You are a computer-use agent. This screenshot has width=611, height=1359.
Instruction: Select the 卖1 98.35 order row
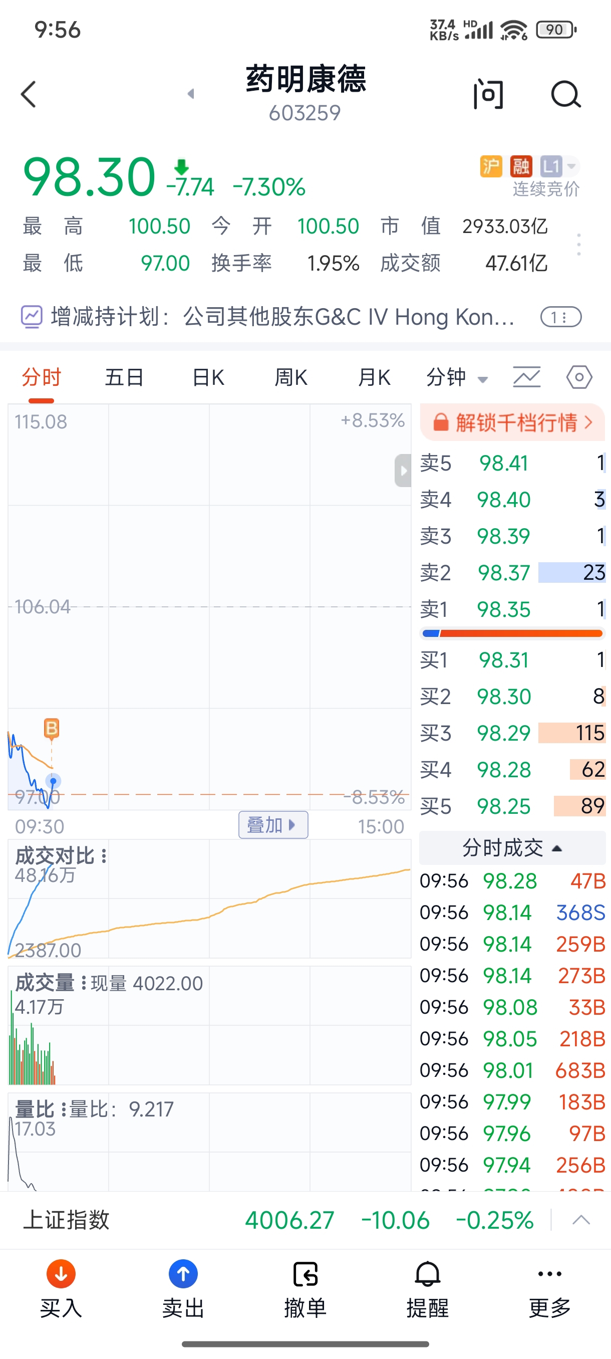(512, 609)
